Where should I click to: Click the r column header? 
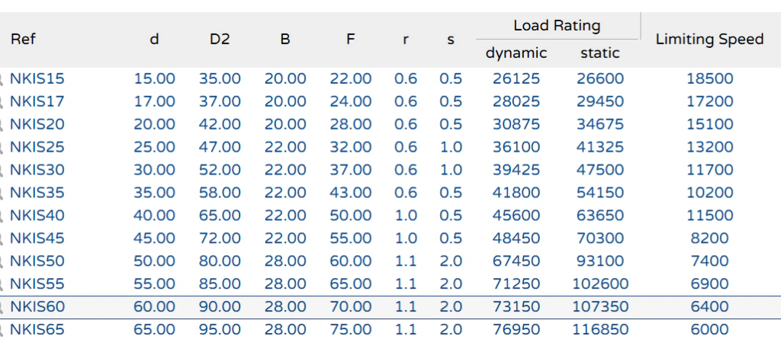point(406,40)
